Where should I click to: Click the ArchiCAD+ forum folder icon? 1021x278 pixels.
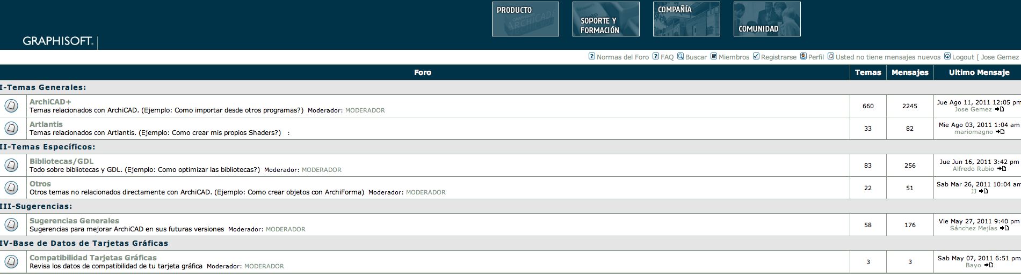[11, 106]
